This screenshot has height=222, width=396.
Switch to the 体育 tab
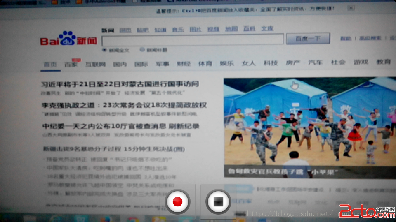pyautogui.click(x=205, y=63)
